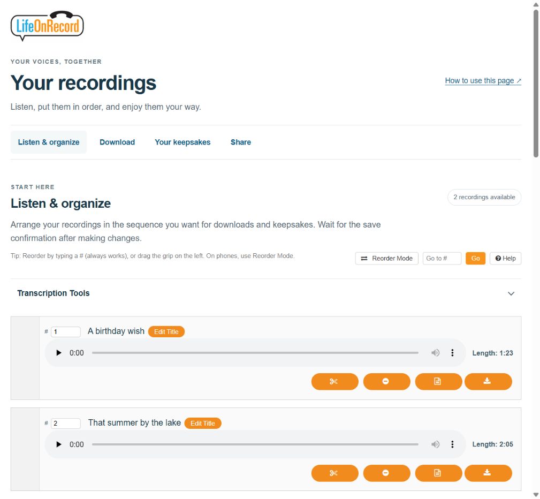Viewport: 540px width, 499px height.
Task: Click the scissors trim icon for That summer by the lake
Action: (334, 473)
